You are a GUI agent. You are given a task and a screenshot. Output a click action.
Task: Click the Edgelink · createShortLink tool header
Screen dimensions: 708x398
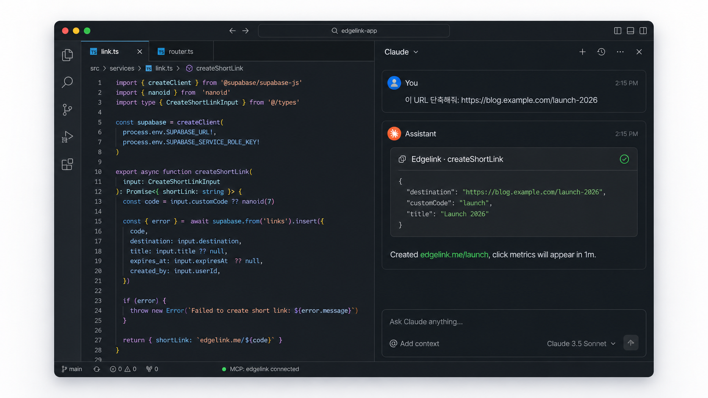pos(514,159)
